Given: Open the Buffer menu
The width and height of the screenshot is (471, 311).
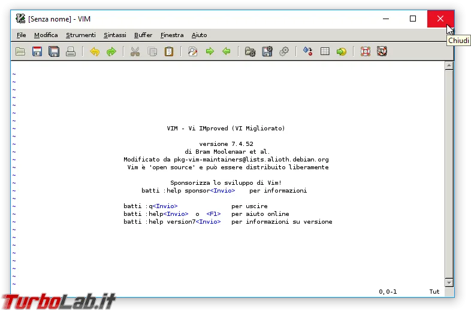Looking at the screenshot, I should point(143,35).
